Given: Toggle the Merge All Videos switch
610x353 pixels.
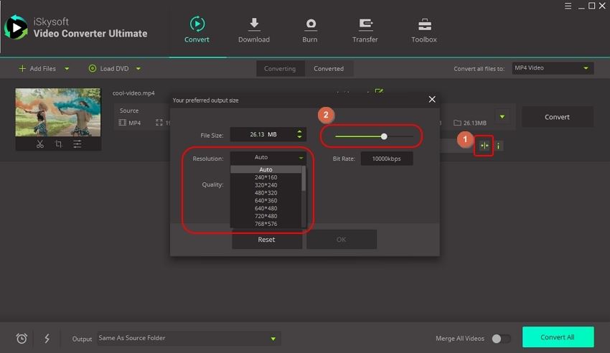Looking at the screenshot, I should 501,339.
